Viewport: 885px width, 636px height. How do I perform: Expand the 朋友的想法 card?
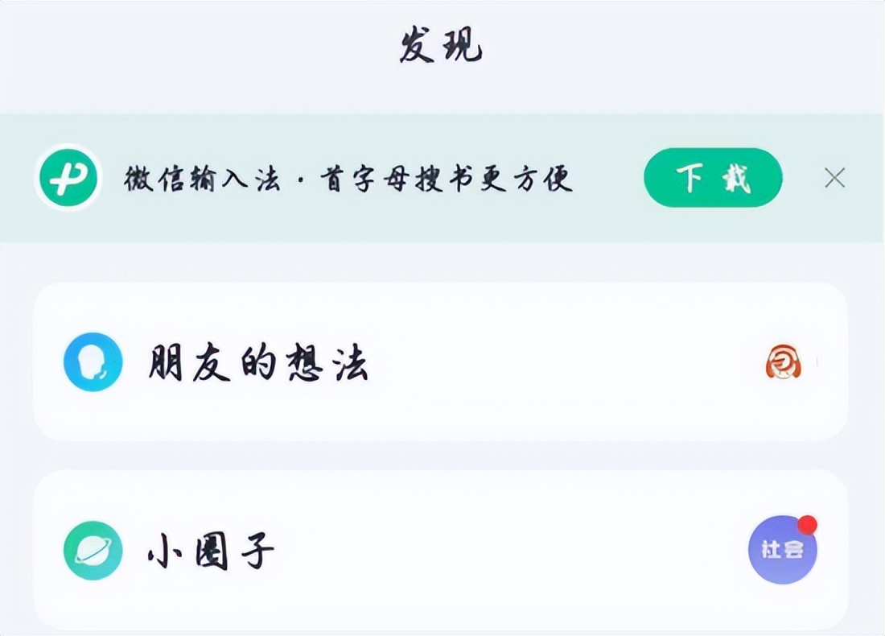tap(442, 362)
